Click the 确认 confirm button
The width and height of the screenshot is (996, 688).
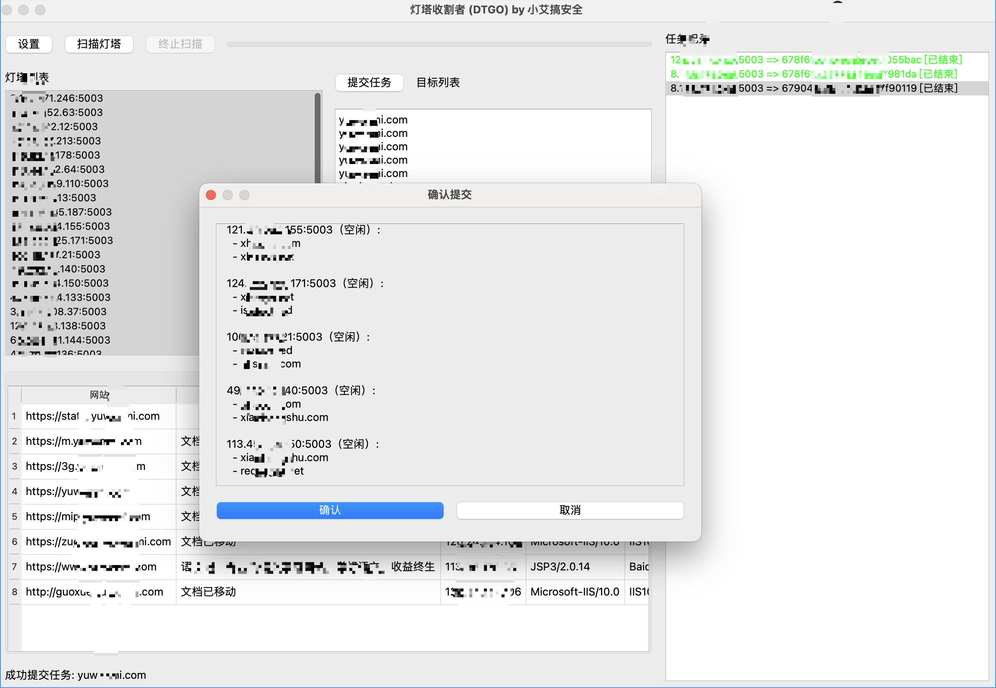pos(330,510)
